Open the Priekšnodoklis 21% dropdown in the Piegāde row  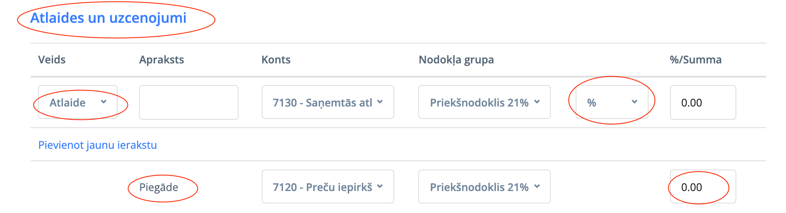(484, 187)
